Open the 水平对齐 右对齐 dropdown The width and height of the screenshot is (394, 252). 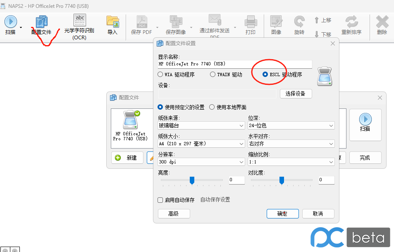click(291, 144)
